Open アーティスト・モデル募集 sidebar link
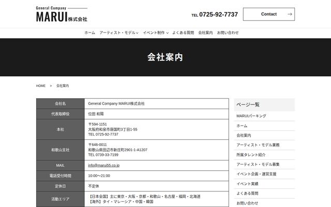The width and height of the screenshot is (331, 207). tap(258, 165)
